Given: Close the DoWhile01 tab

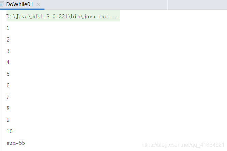Looking at the screenshot, I should coord(38,5).
